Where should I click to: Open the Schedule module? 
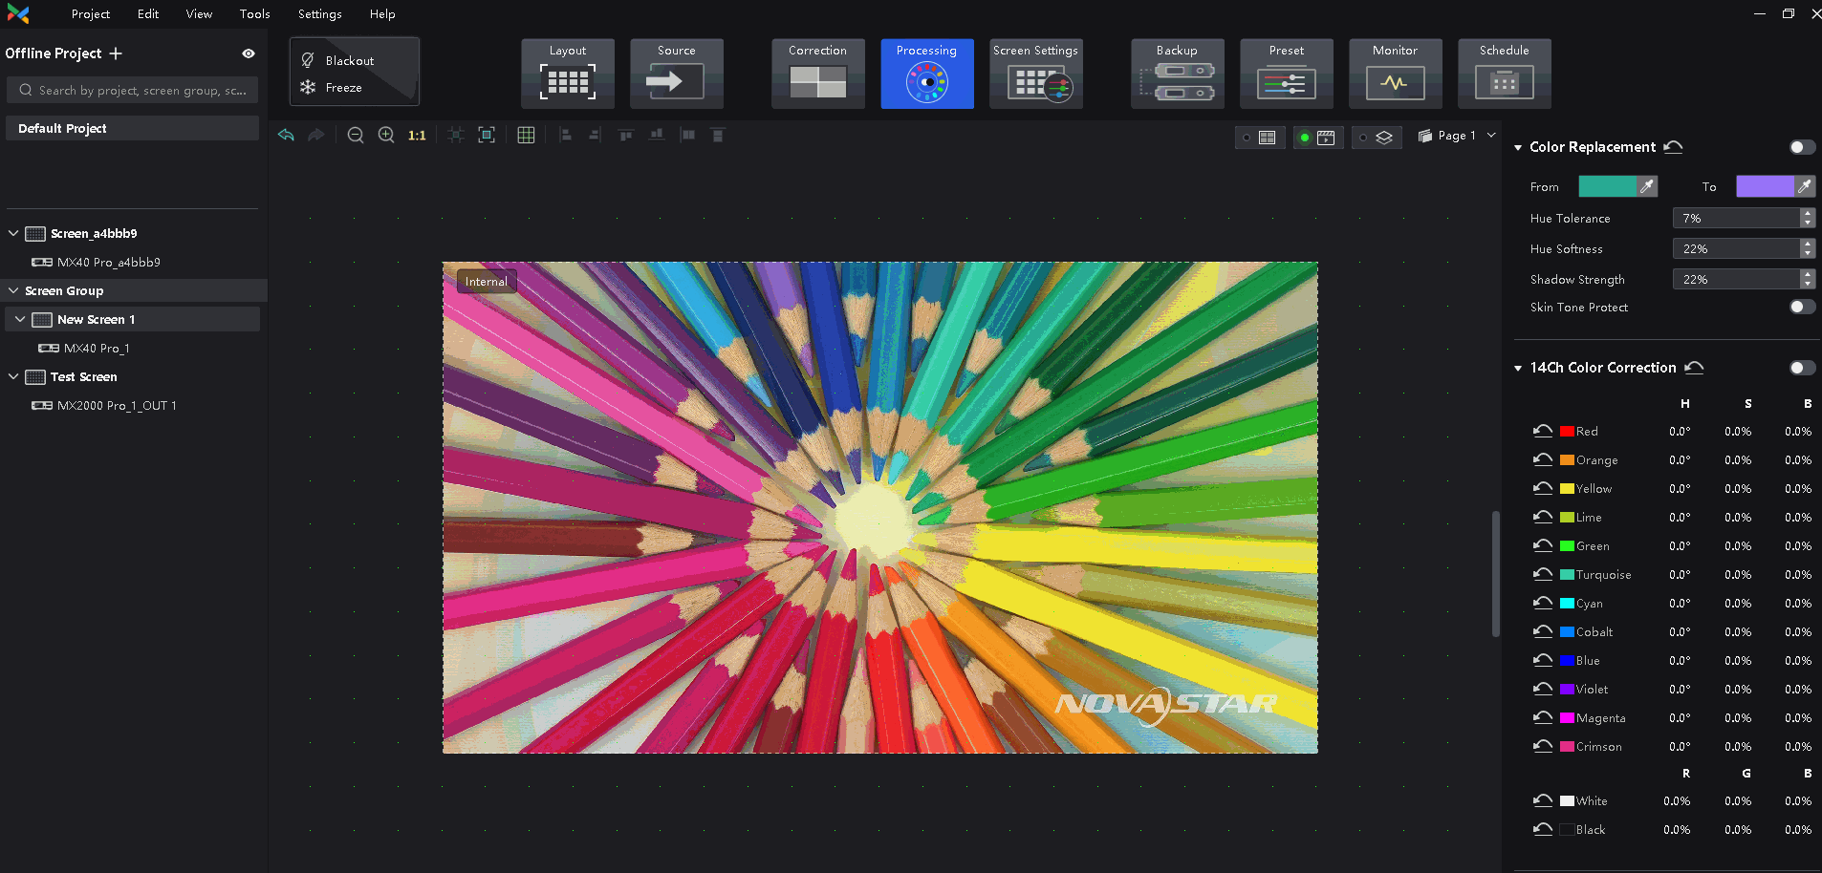tap(1504, 74)
